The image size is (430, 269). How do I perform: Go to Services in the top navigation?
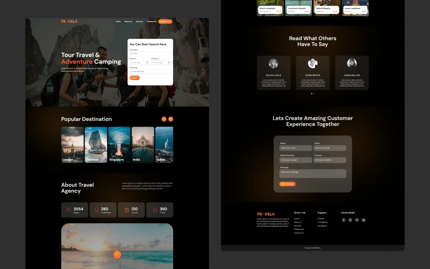139,22
